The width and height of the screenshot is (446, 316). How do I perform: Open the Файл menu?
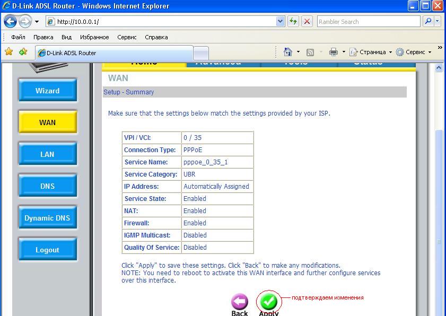[18, 37]
